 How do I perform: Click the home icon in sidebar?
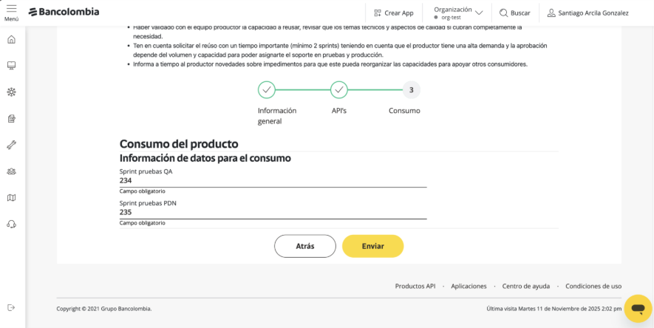point(11,40)
